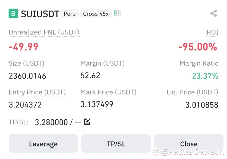Click the 3.280000 take-profit value
The height and width of the screenshot is (159, 227).
51,122
